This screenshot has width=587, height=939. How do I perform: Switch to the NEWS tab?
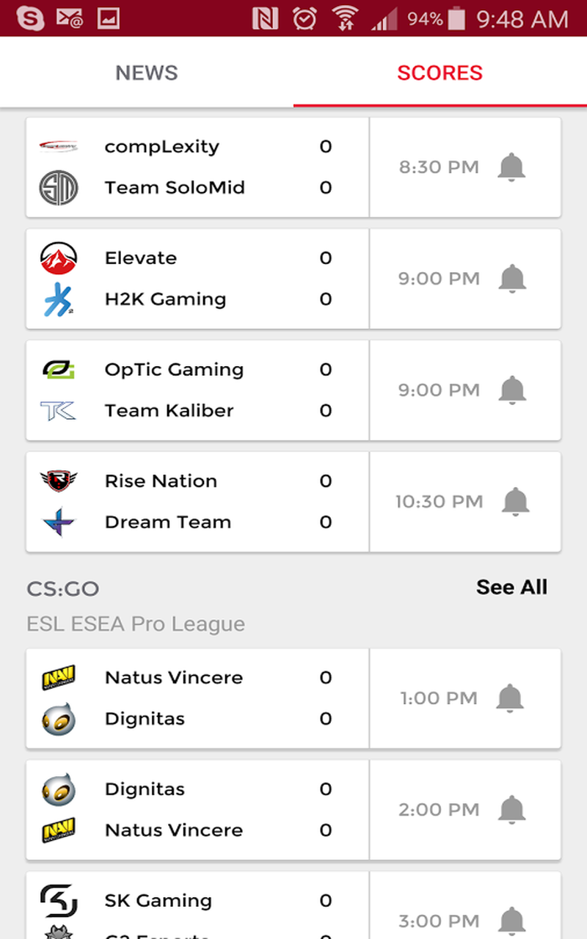pos(147,73)
